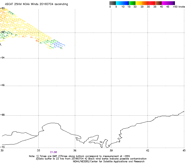The width and height of the screenshot is (186, 163).
Task: Click the title 'ASCAT 25KM NOAA Winds 20160704 ascending'
Action: [x=36, y=4]
